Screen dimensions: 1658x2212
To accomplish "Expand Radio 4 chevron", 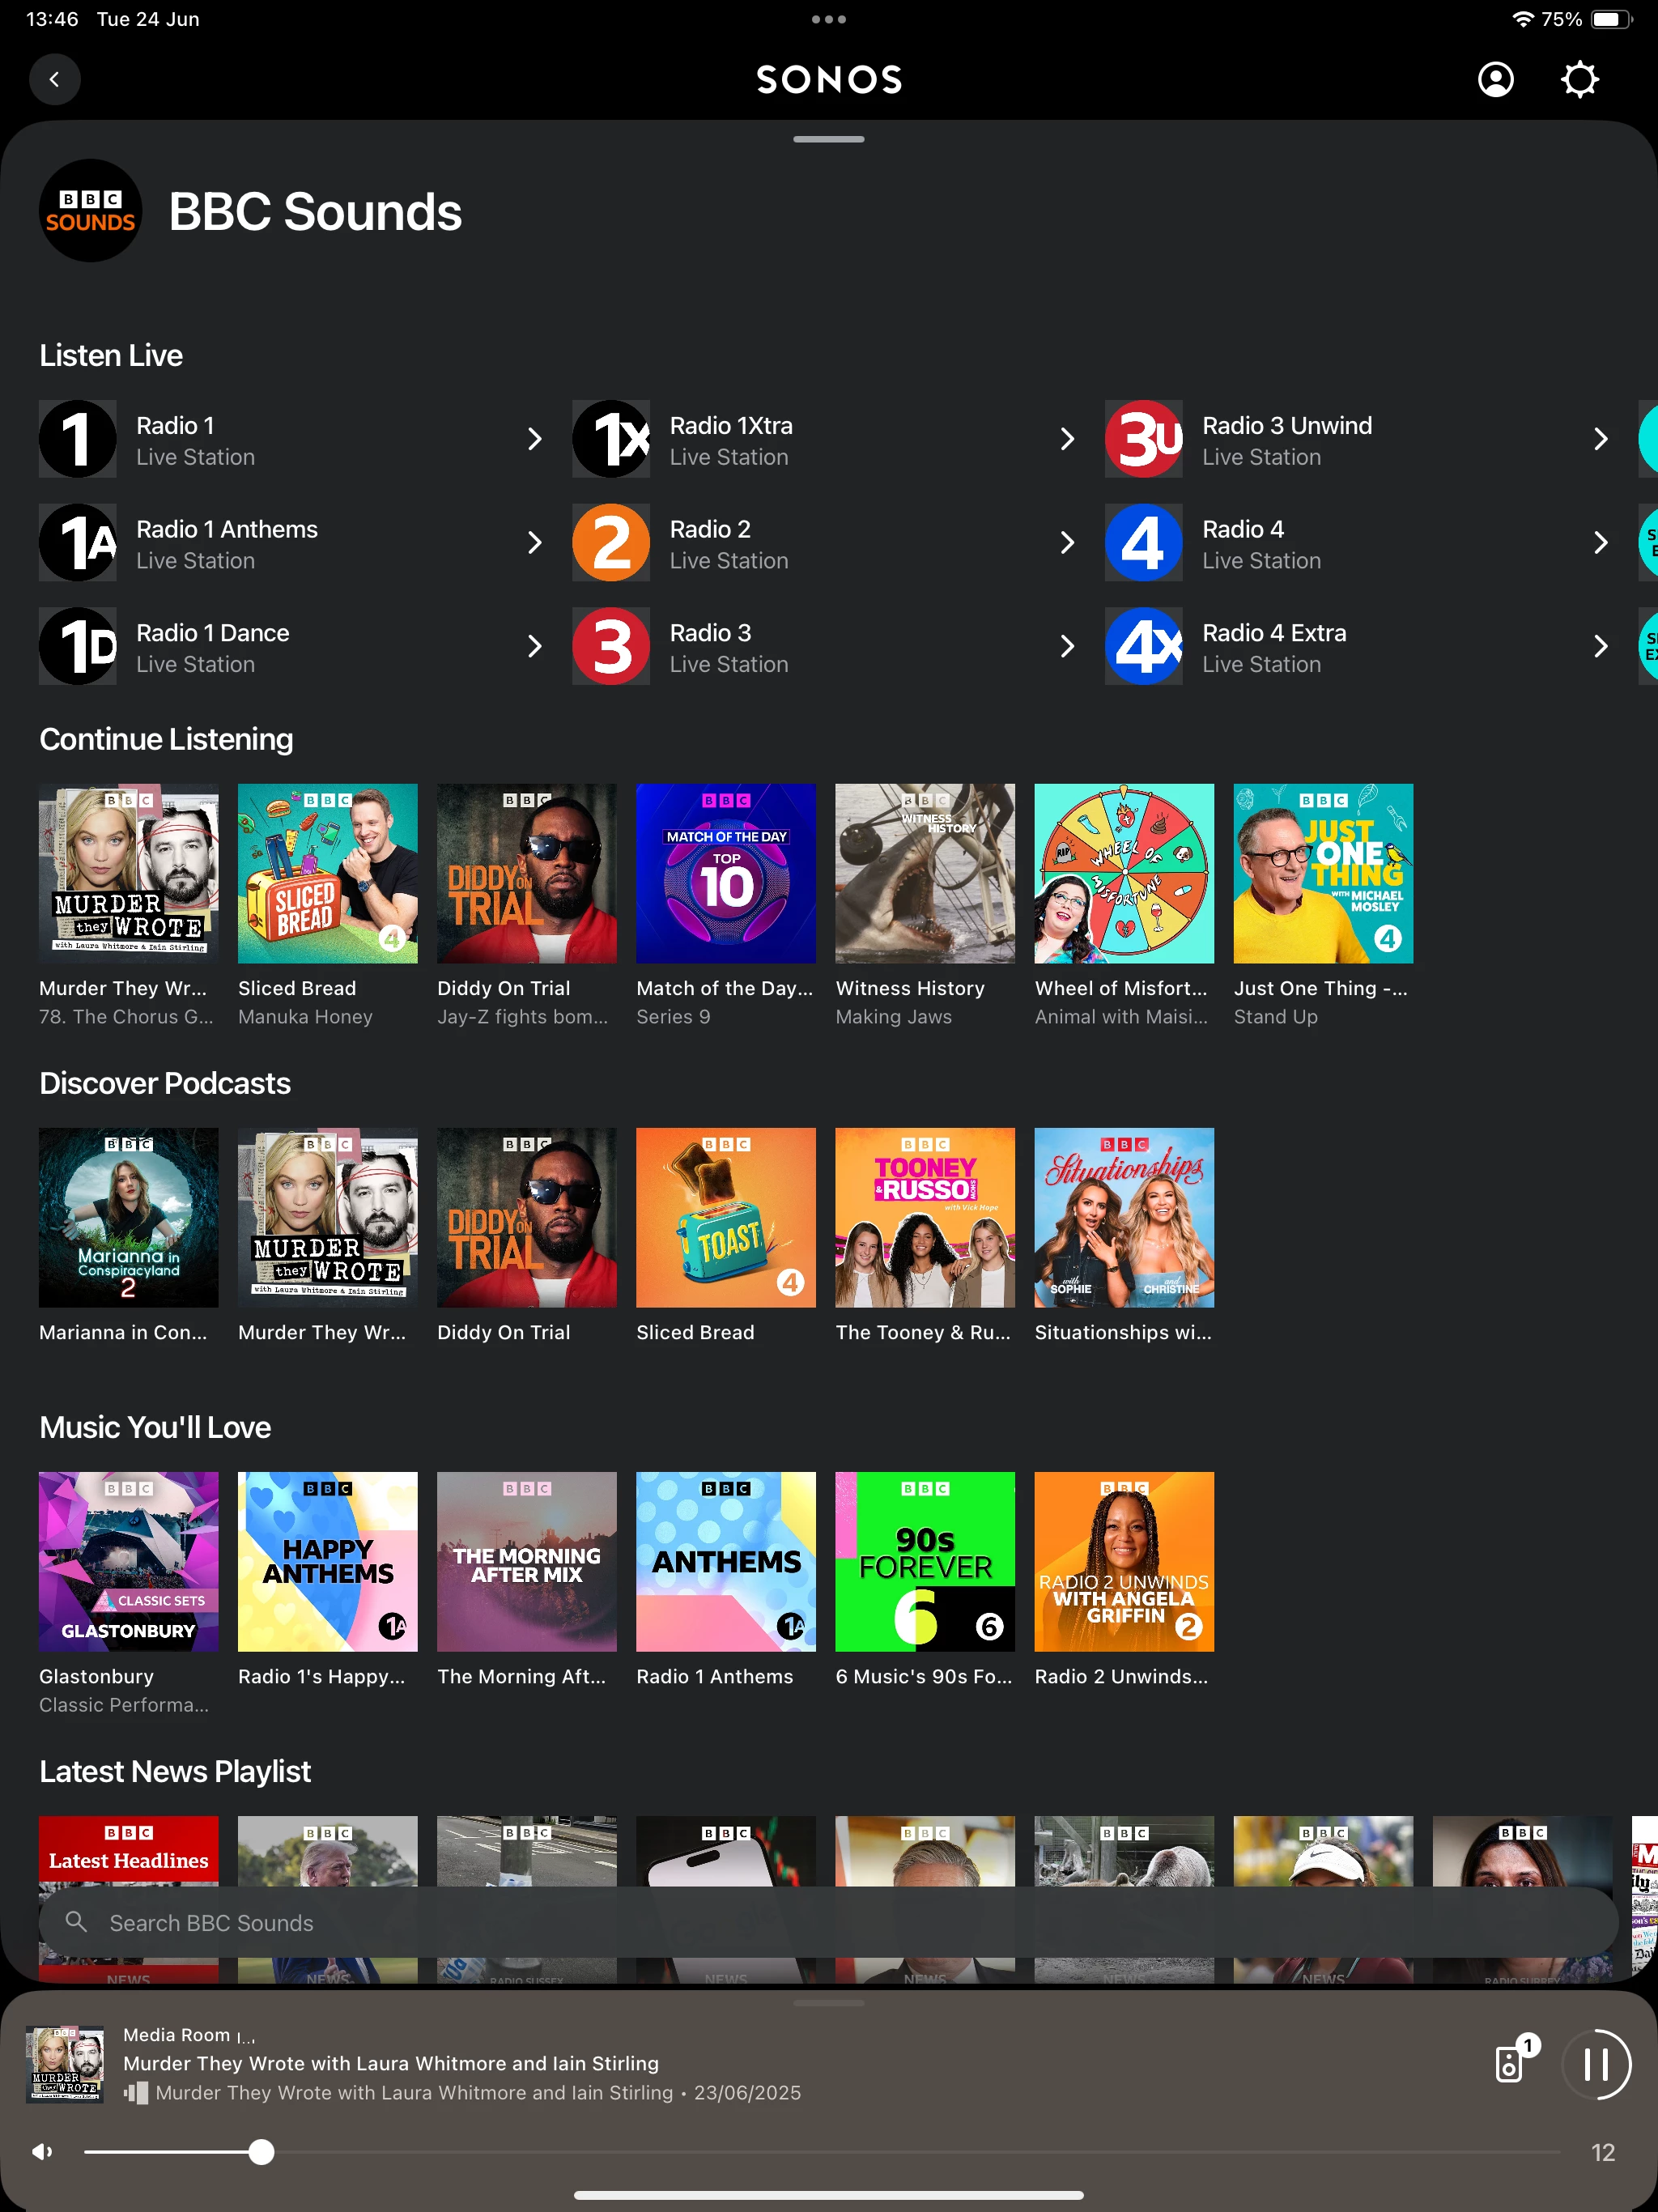I will (1601, 543).
